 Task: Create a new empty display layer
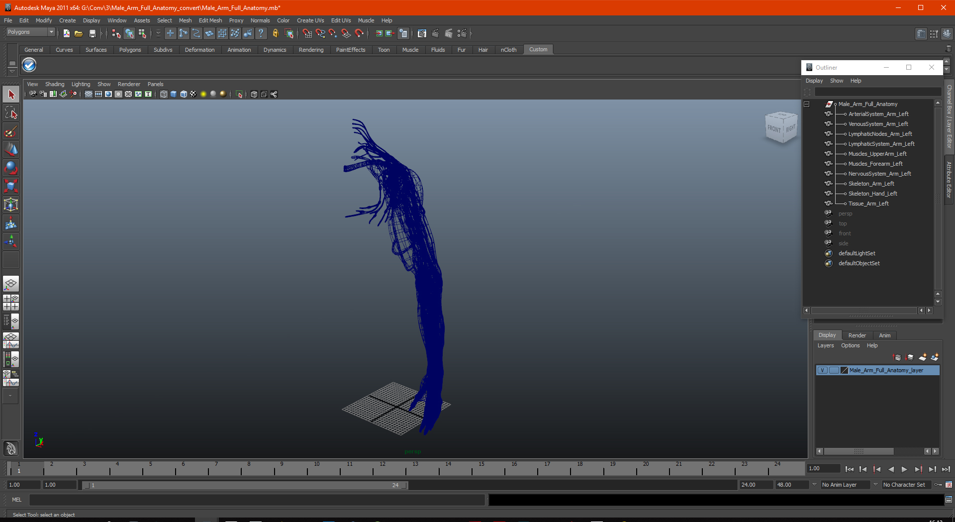click(923, 357)
